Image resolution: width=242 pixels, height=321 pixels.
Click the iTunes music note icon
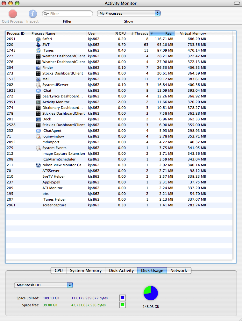[x=38, y=51]
